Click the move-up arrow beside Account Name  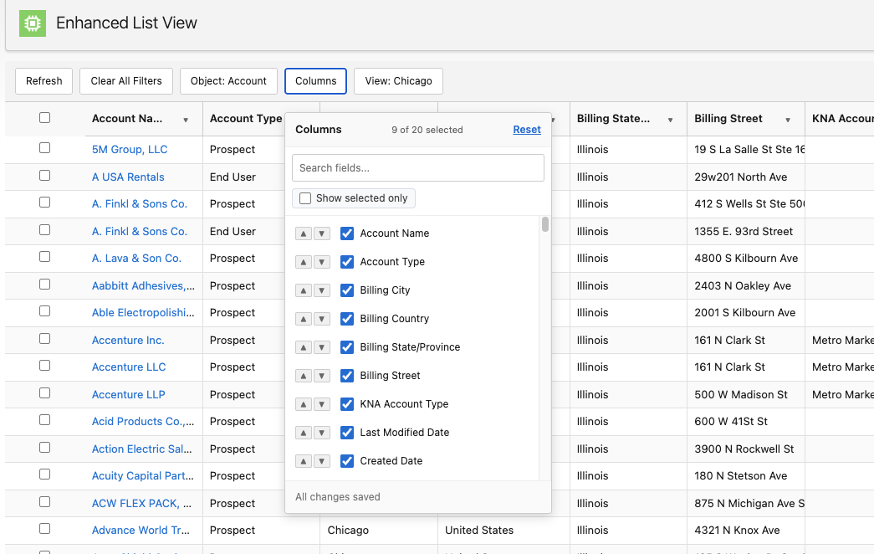(304, 233)
